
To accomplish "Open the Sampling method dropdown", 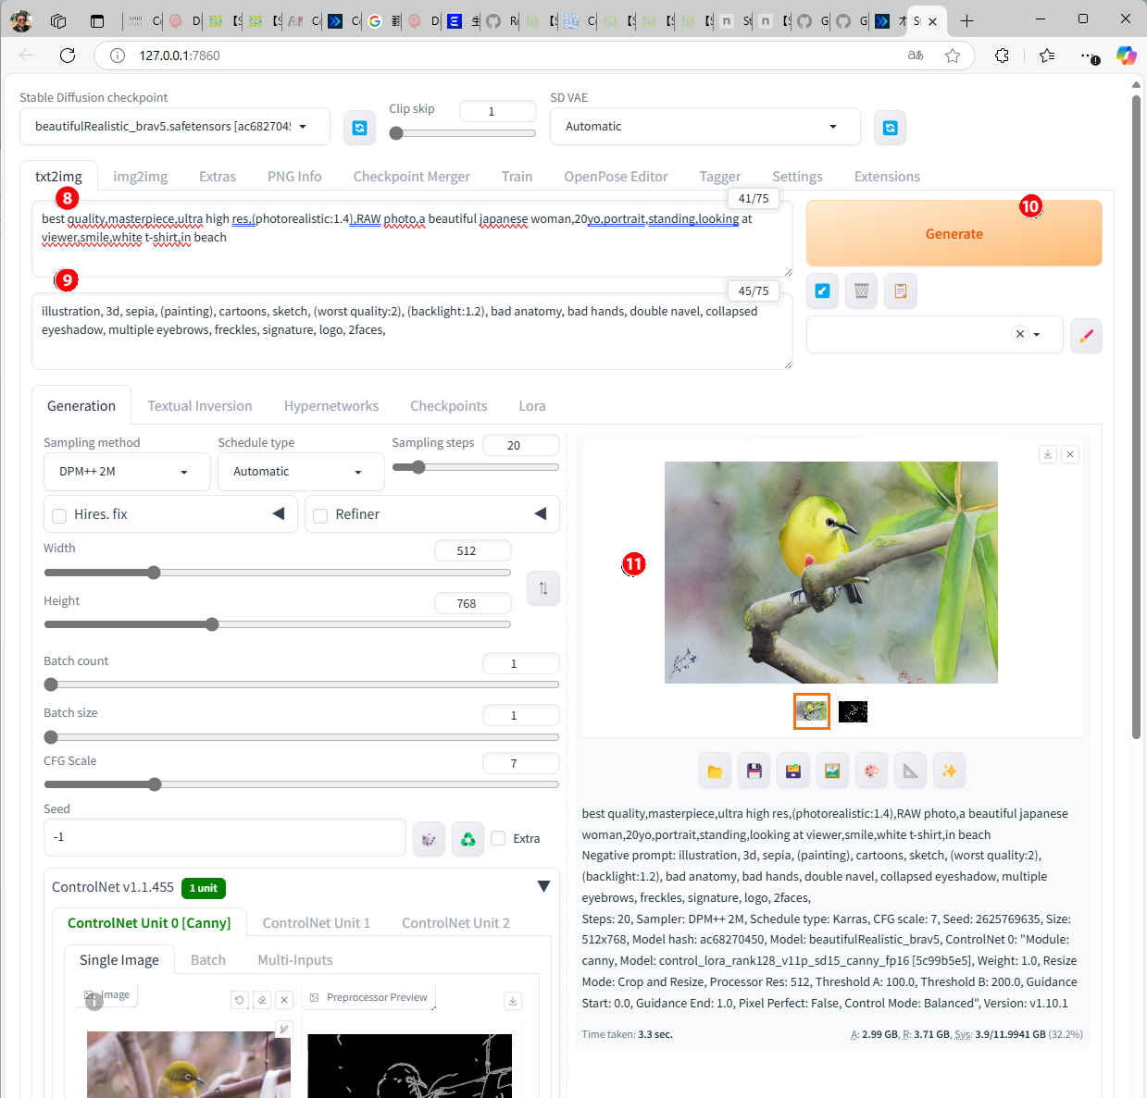I will coord(121,472).
